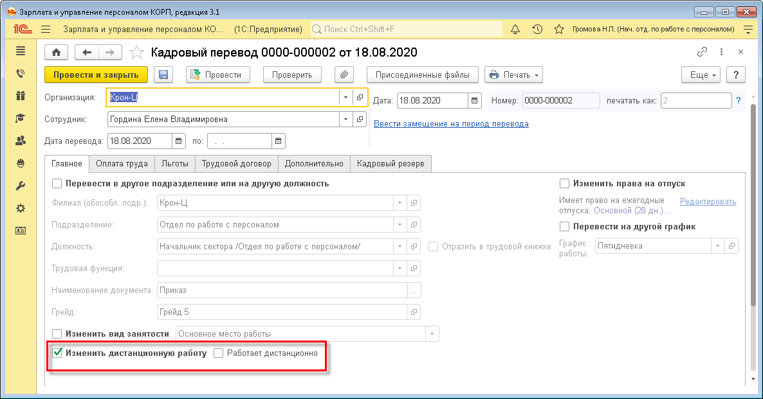This screenshot has width=763, height=399.
Task: Click Ввести замещение на период перевода link
Action: click(451, 124)
